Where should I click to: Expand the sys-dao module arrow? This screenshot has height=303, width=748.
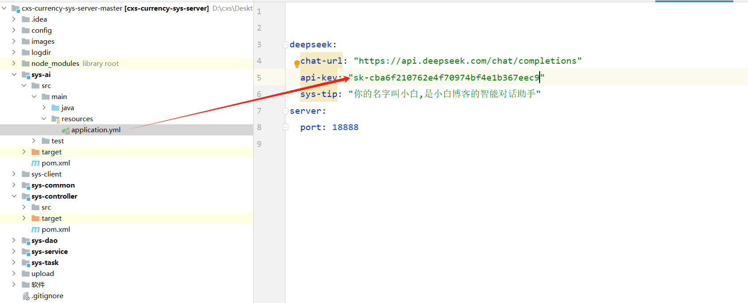pos(14,240)
